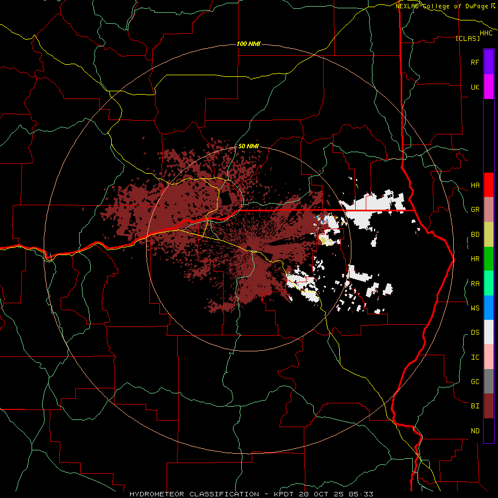Viewport: 498px width, 498px height.
Task: Click the HA red legend swatch
Action: point(489,185)
